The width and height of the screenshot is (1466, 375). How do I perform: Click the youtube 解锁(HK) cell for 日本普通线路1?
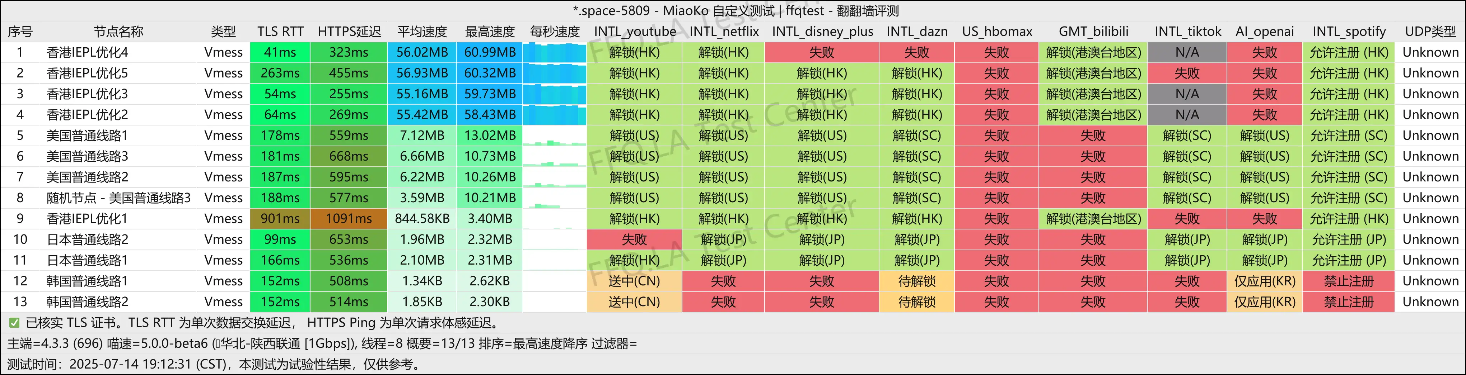634,260
